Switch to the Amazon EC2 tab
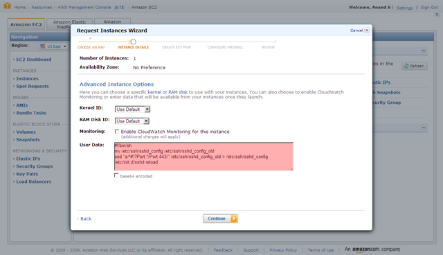Image resolution: width=443 pixels, height=255 pixels. (26, 24)
